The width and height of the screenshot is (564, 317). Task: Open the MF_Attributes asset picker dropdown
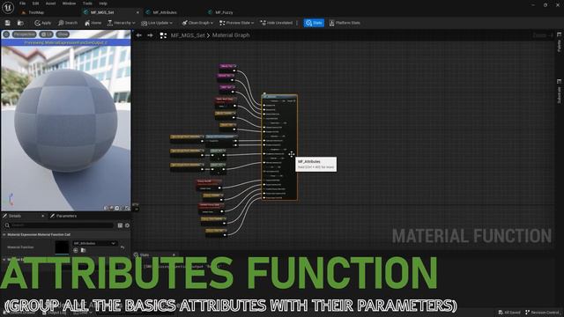(x=94, y=243)
